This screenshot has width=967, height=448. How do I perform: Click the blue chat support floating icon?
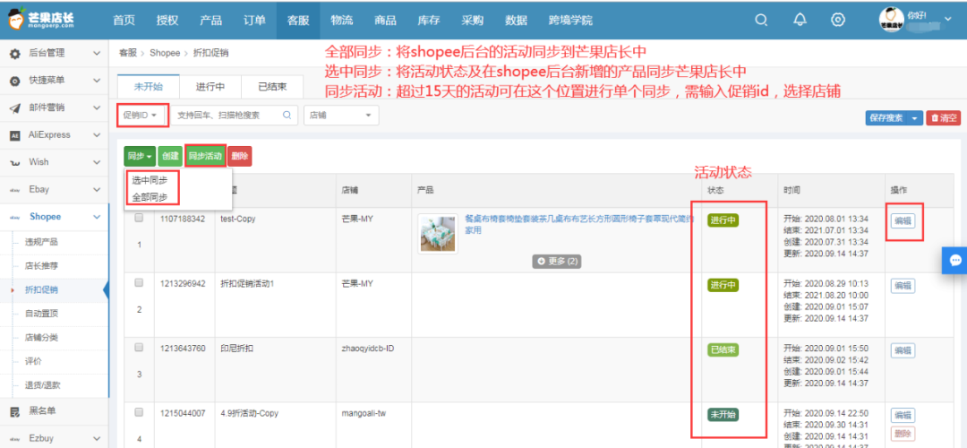(x=953, y=259)
